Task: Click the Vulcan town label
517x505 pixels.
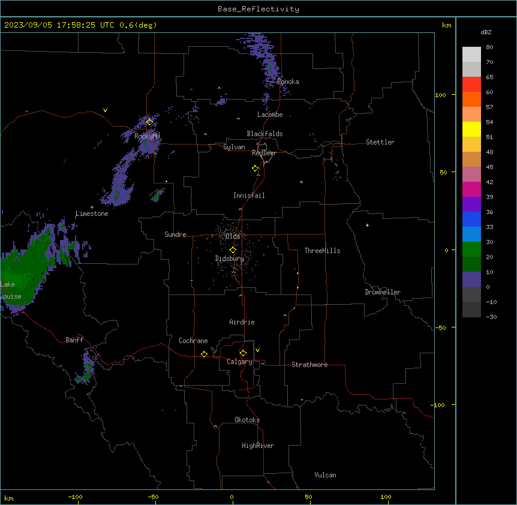Action: coord(326,475)
